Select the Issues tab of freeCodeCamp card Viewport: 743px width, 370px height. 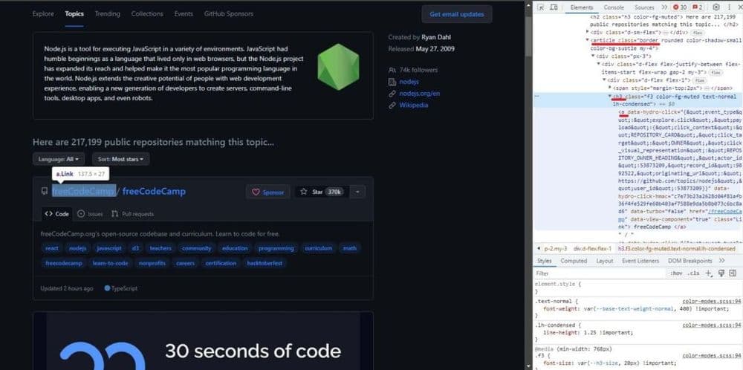[x=90, y=214]
